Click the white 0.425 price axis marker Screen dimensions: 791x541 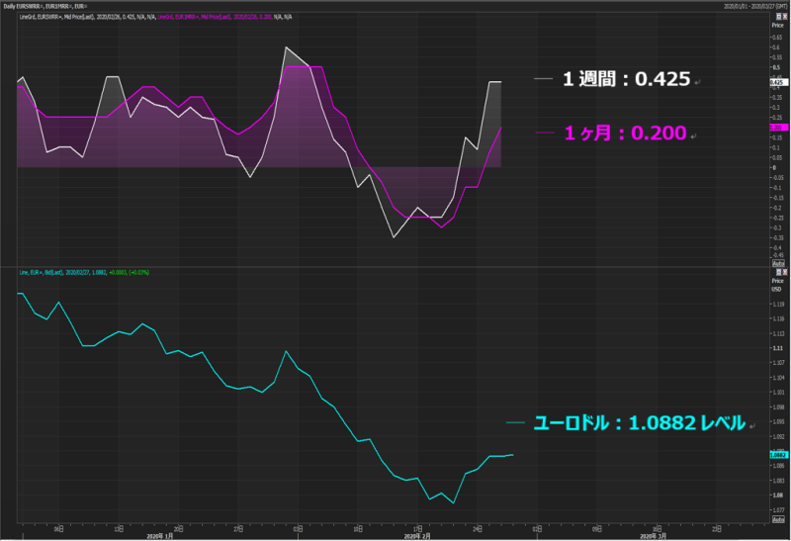[x=777, y=82]
